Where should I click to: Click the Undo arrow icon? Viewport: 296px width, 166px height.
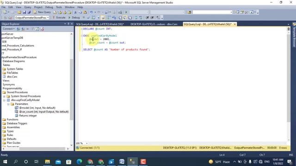[91, 12]
